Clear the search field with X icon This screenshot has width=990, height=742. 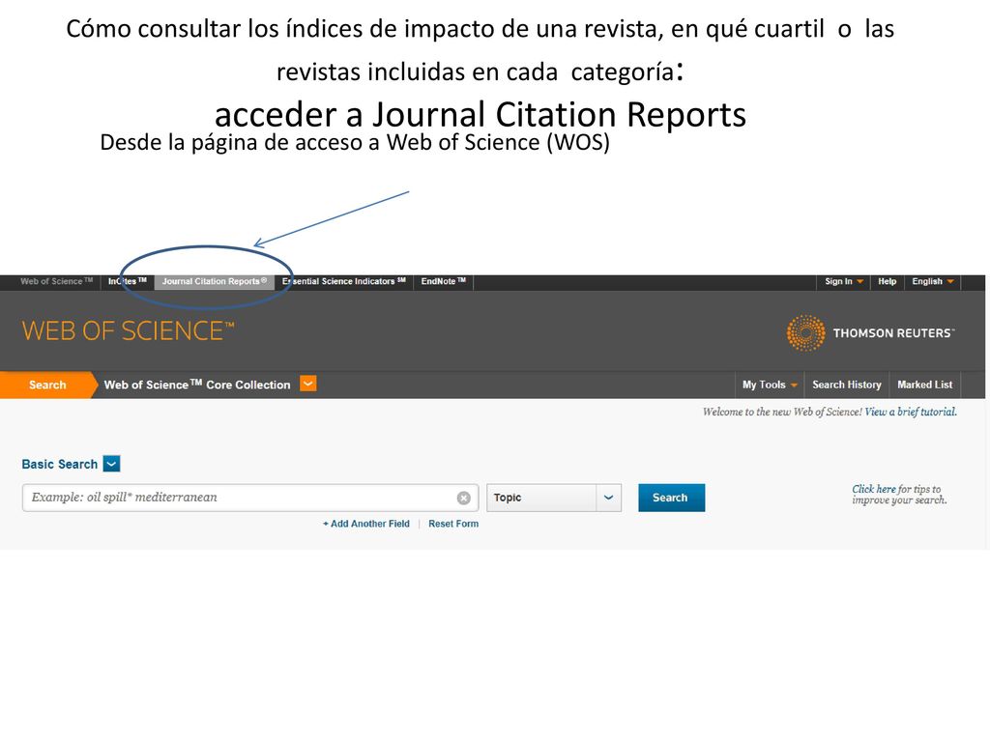(463, 498)
